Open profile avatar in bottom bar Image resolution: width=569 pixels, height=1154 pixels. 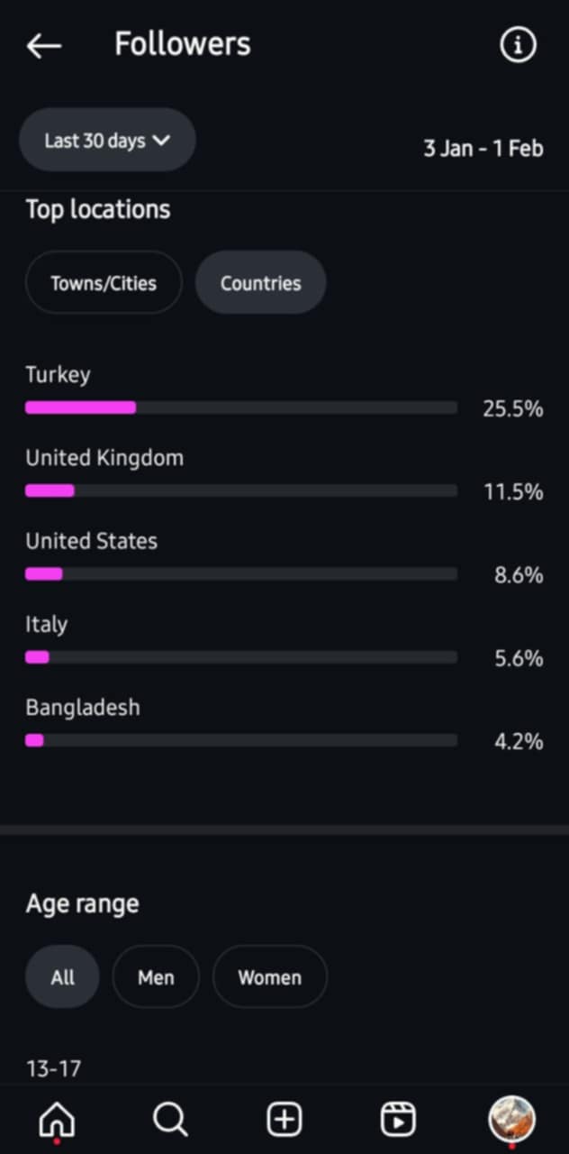point(511,1120)
